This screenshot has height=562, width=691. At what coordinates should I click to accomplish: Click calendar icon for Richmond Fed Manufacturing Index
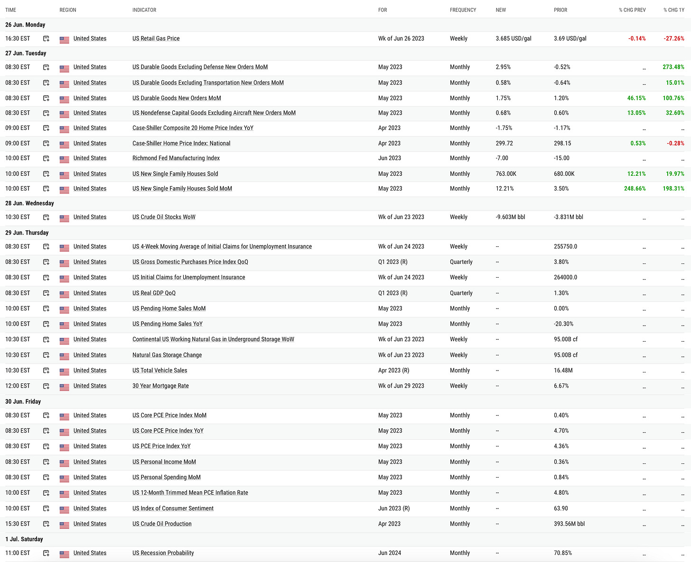[46, 158]
